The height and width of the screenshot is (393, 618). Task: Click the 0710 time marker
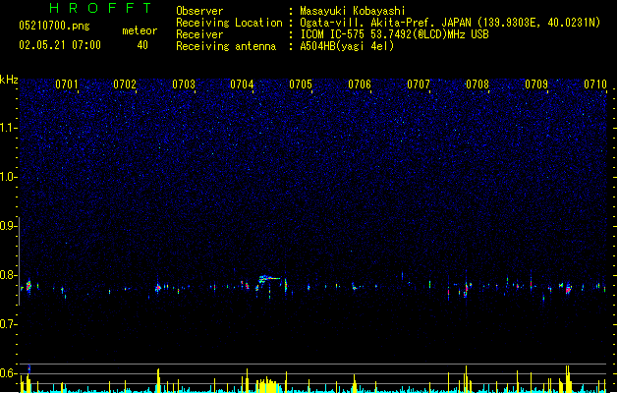pyautogui.click(x=595, y=84)
